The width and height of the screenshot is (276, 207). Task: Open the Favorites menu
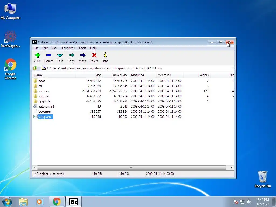68,48
